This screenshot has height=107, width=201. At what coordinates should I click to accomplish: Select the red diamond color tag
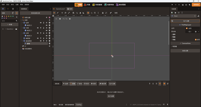click(4, 16)
